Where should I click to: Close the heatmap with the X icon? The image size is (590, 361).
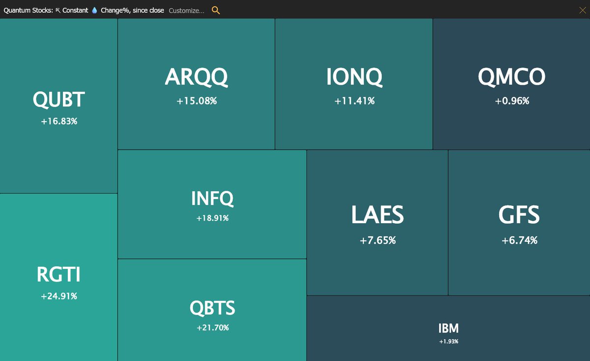click(x=583, y=10)
